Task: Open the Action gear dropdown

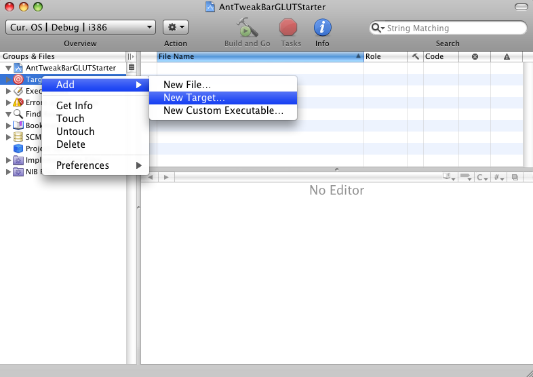Action: point(176,28)
